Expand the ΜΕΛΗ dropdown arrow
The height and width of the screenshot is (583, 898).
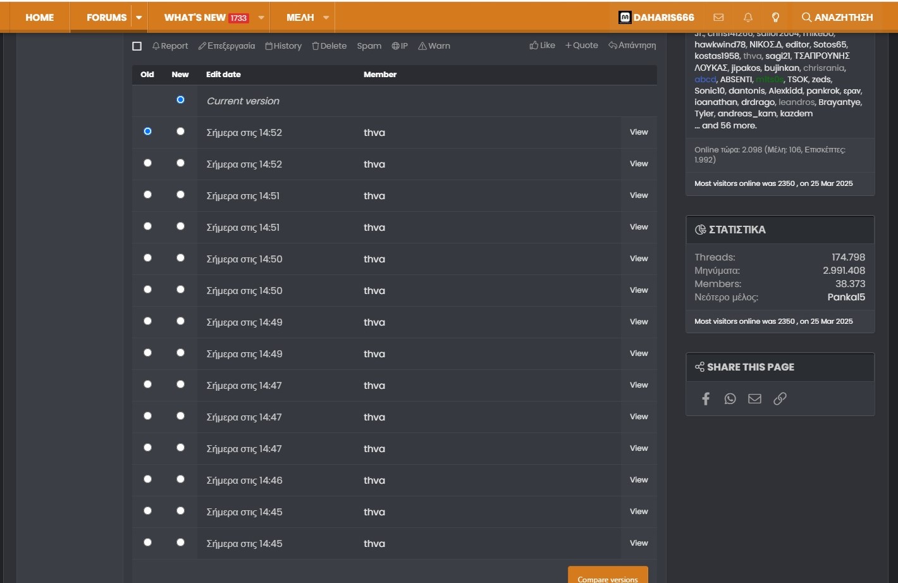click(326, 18)
